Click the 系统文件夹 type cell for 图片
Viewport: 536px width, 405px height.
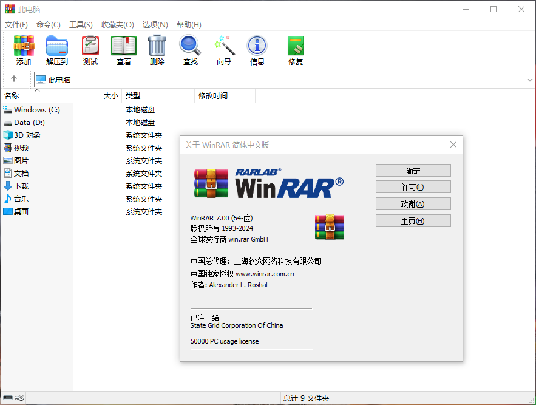(144, 161)
